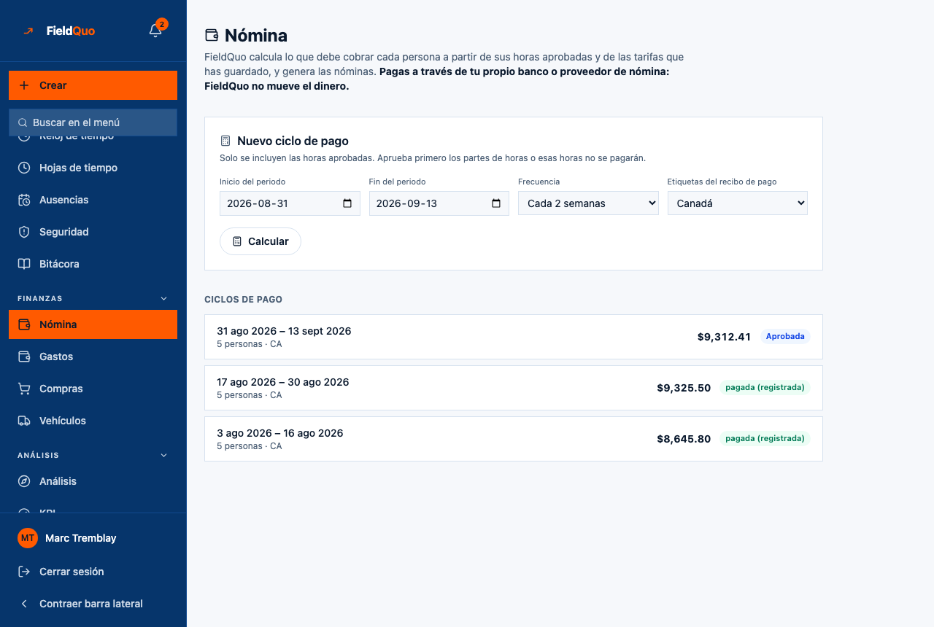Click the Ausencias calendar icon

(x=24, y=200)
